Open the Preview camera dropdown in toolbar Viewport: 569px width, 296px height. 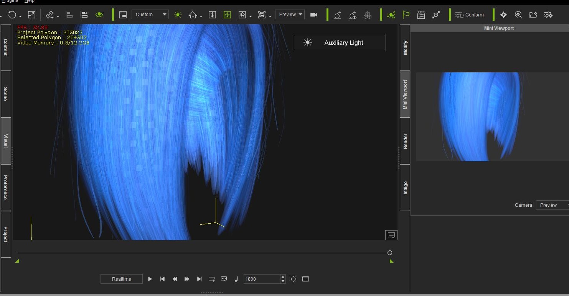290,15
